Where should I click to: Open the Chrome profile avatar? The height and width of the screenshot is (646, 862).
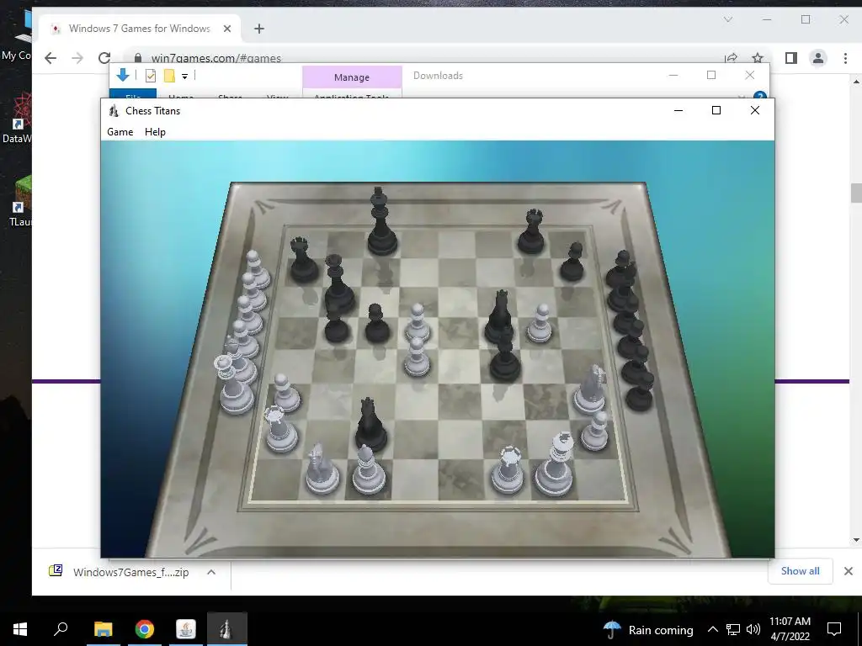pyautogui.click(x=818, y=58)
